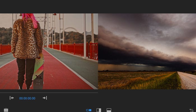Image resolution: width=196 pixels, height=112 pixels.
Task: Click the stormy field current frame
Action: [x=147, y=51]
